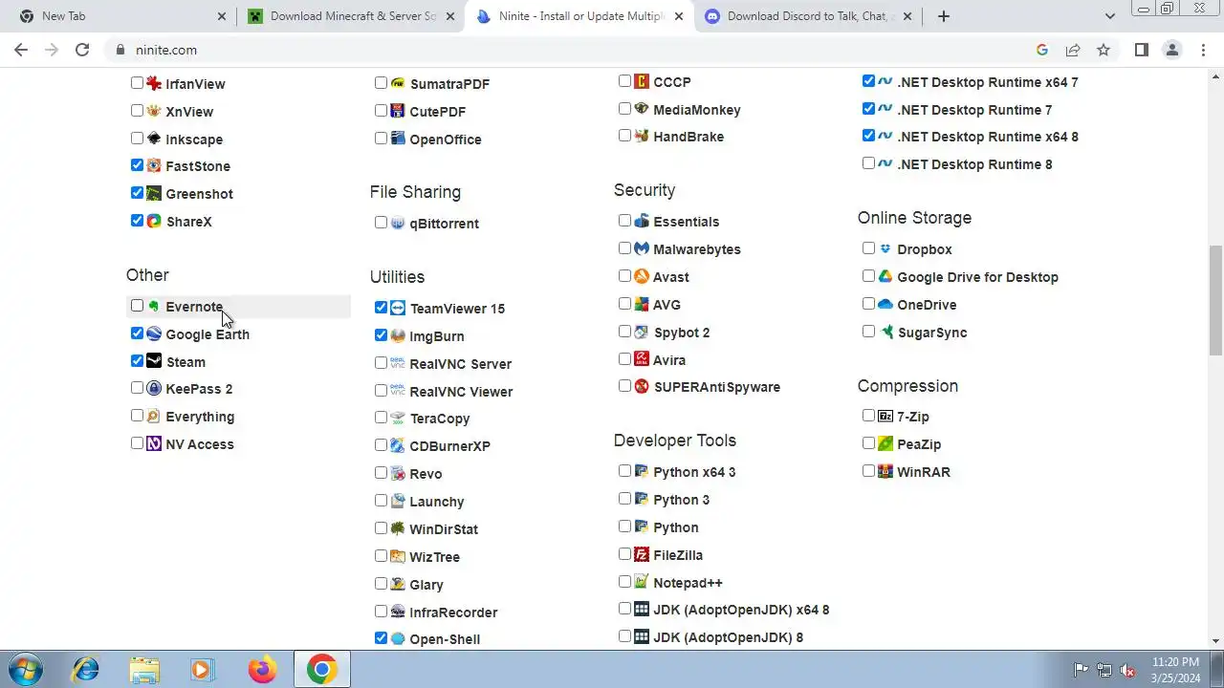Viewport: 1224px width, 688px height.
Task: Click the qBittorrent icon
Action: pos(398,223)
